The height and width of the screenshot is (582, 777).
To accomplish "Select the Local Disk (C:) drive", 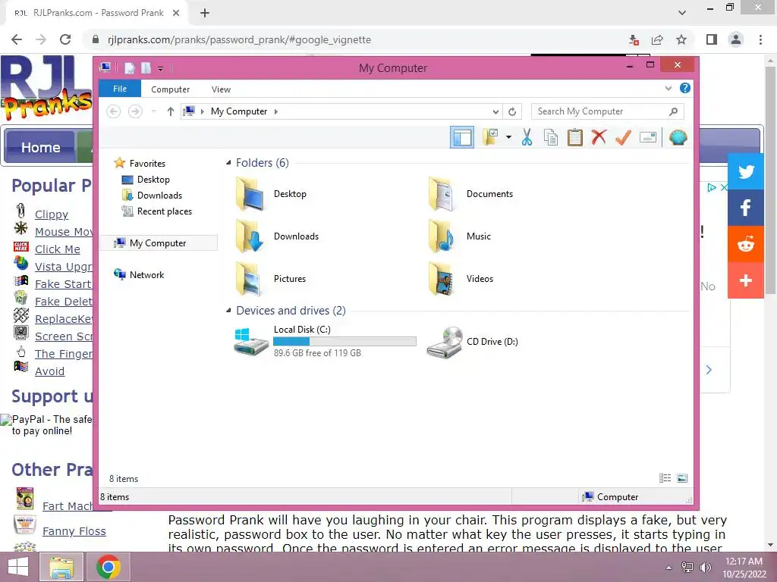I will click(x=325, y=341).
